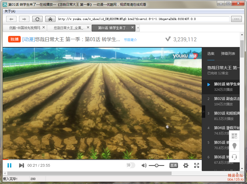The height and width of the screenshot is (184, 247).
Task: Play episode 第03话 和姐姐
Action: tap(221, 116)
